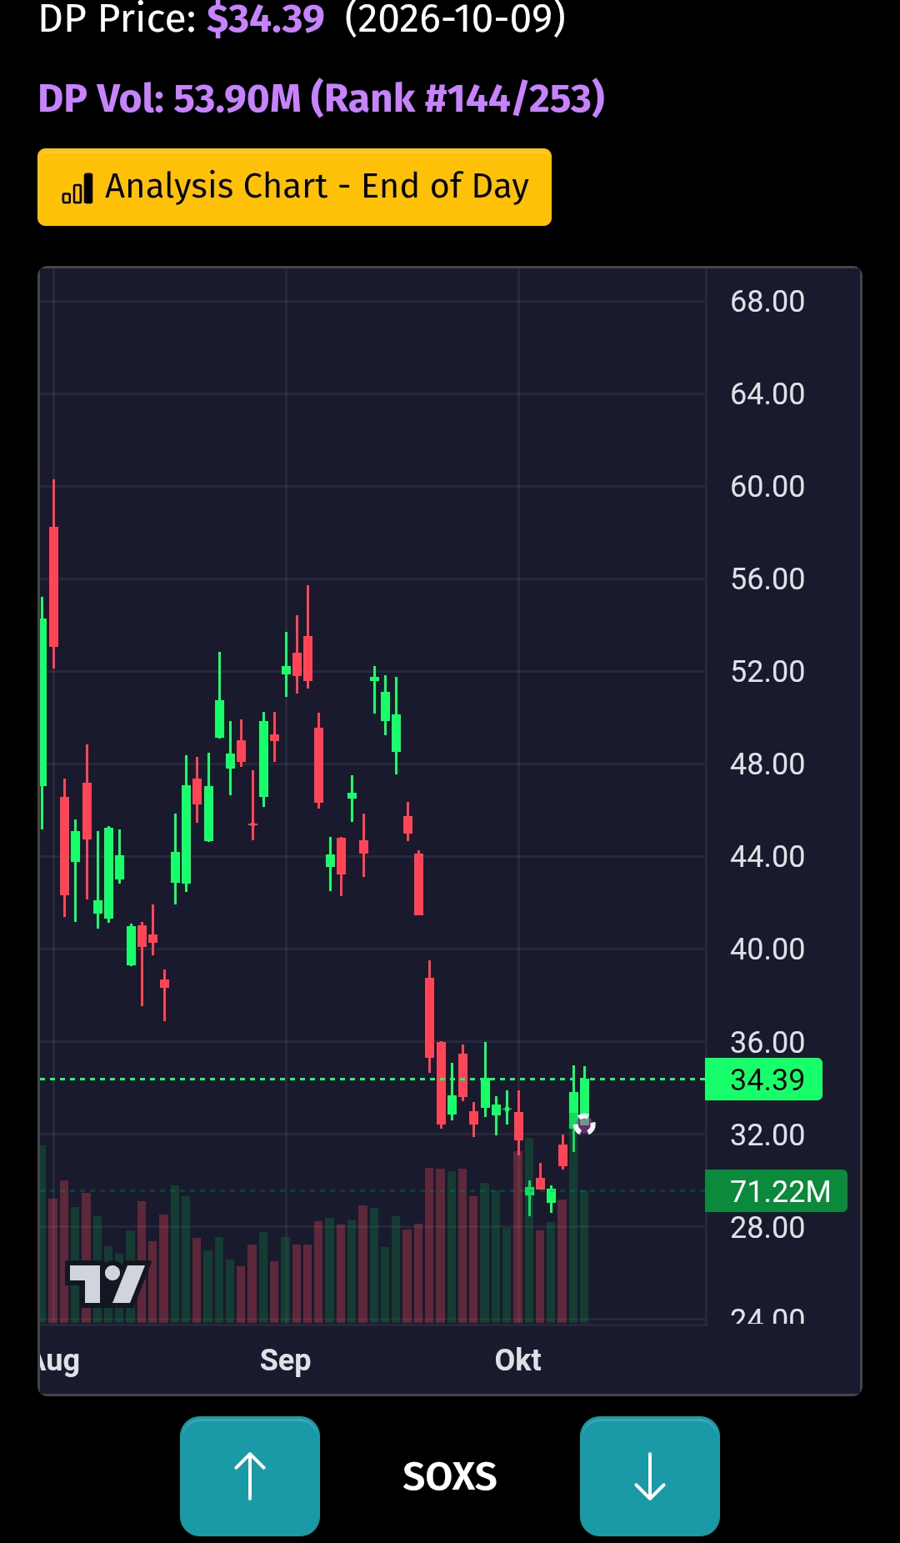Click the 68.00 price axis value

767,301
